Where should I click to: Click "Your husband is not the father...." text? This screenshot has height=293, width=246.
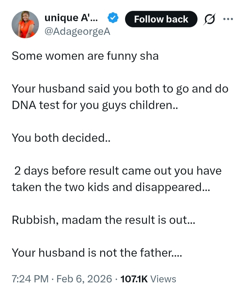97,253
